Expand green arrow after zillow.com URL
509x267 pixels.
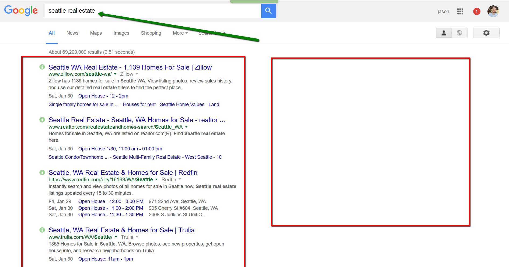(115, 74)
